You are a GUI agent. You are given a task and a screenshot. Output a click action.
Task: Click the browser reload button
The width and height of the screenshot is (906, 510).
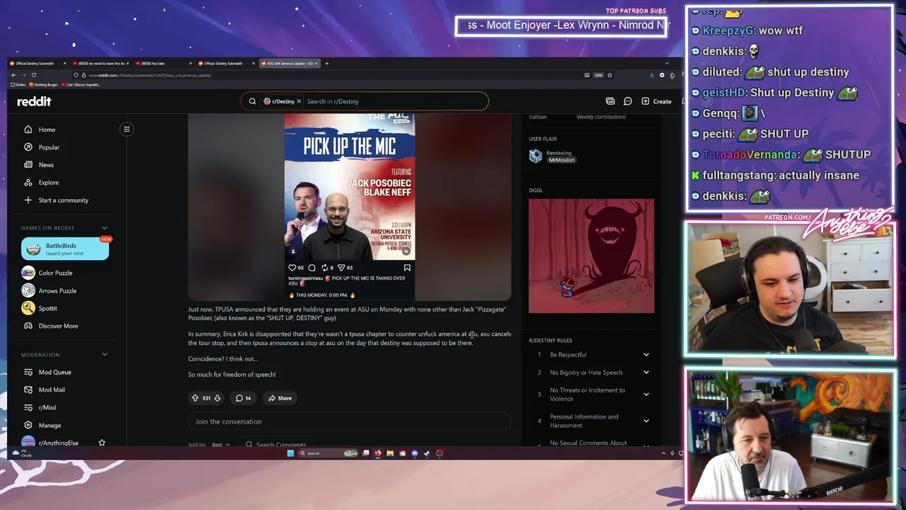tap(33, 75)
